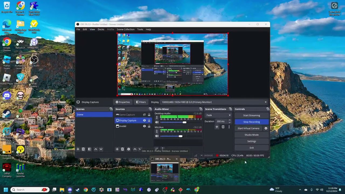Remove transition with trash icon
The image size is (345, 194).
click(223, 127)
